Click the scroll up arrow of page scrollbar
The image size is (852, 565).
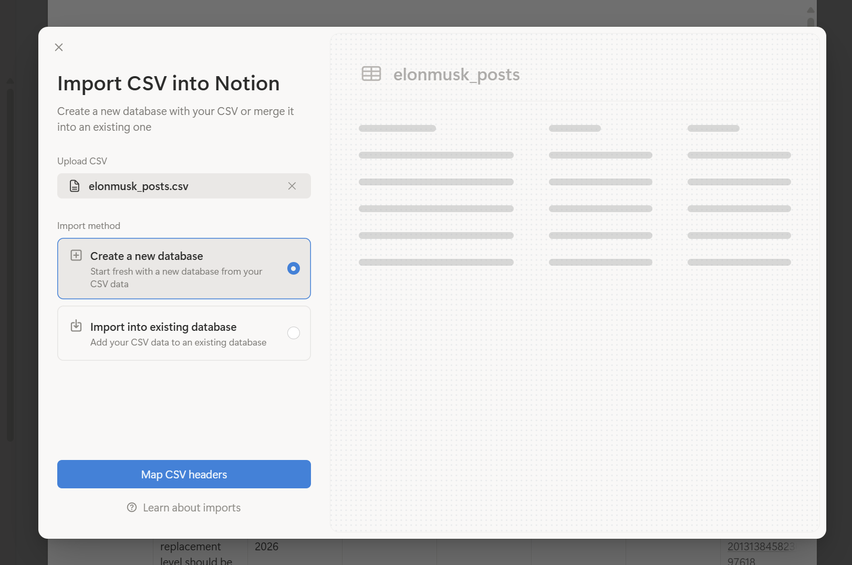[x=811, y=10]
